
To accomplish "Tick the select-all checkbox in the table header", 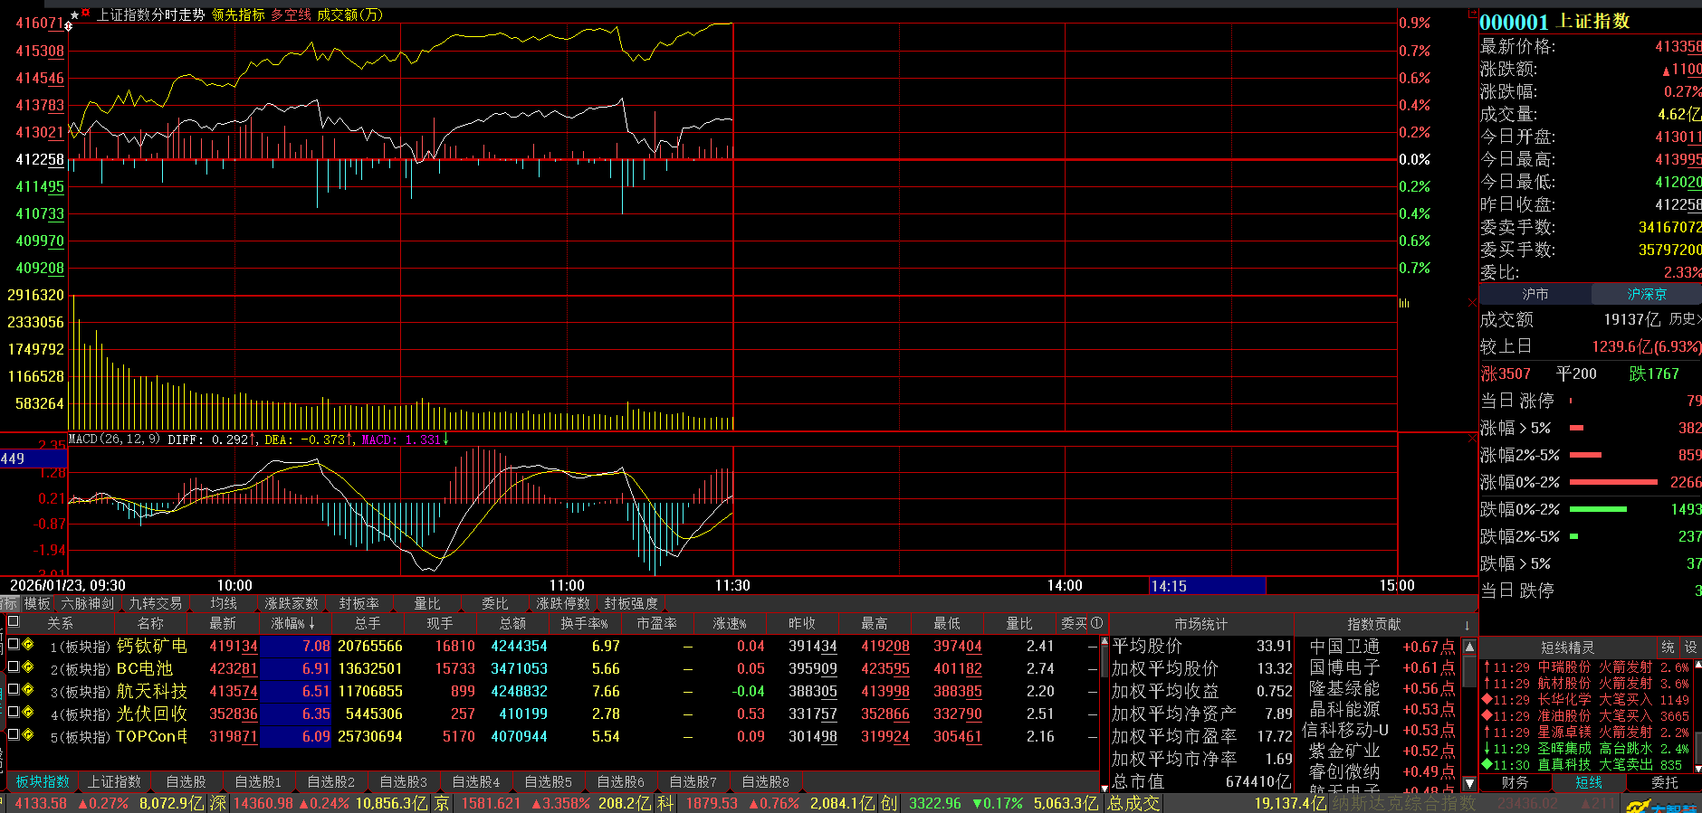I will pos(13,622).
